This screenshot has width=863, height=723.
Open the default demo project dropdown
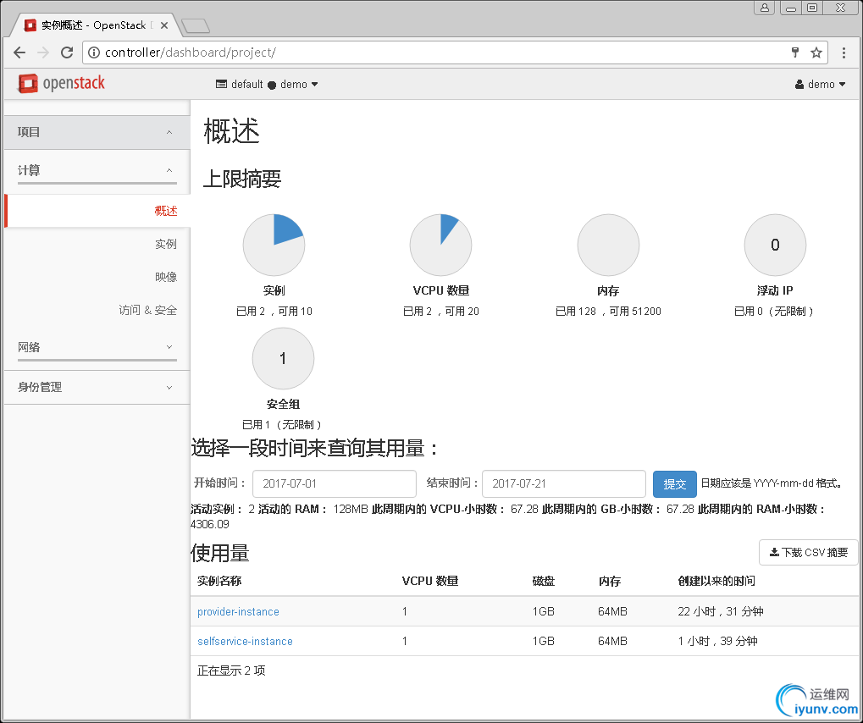(267, 85)
